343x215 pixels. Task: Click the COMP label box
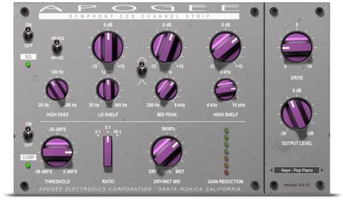pyautogui.click(x=28, y=157)
